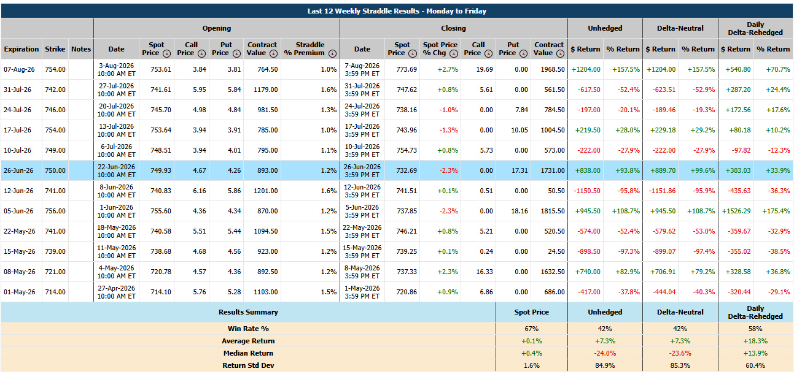Viewport: 794px width, 374px height.
Task: Click info icon beside Spot Price % Chg header
Action: pos(454,53)
